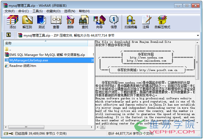Maximize the WinRAR window

(x=187, y=6)
